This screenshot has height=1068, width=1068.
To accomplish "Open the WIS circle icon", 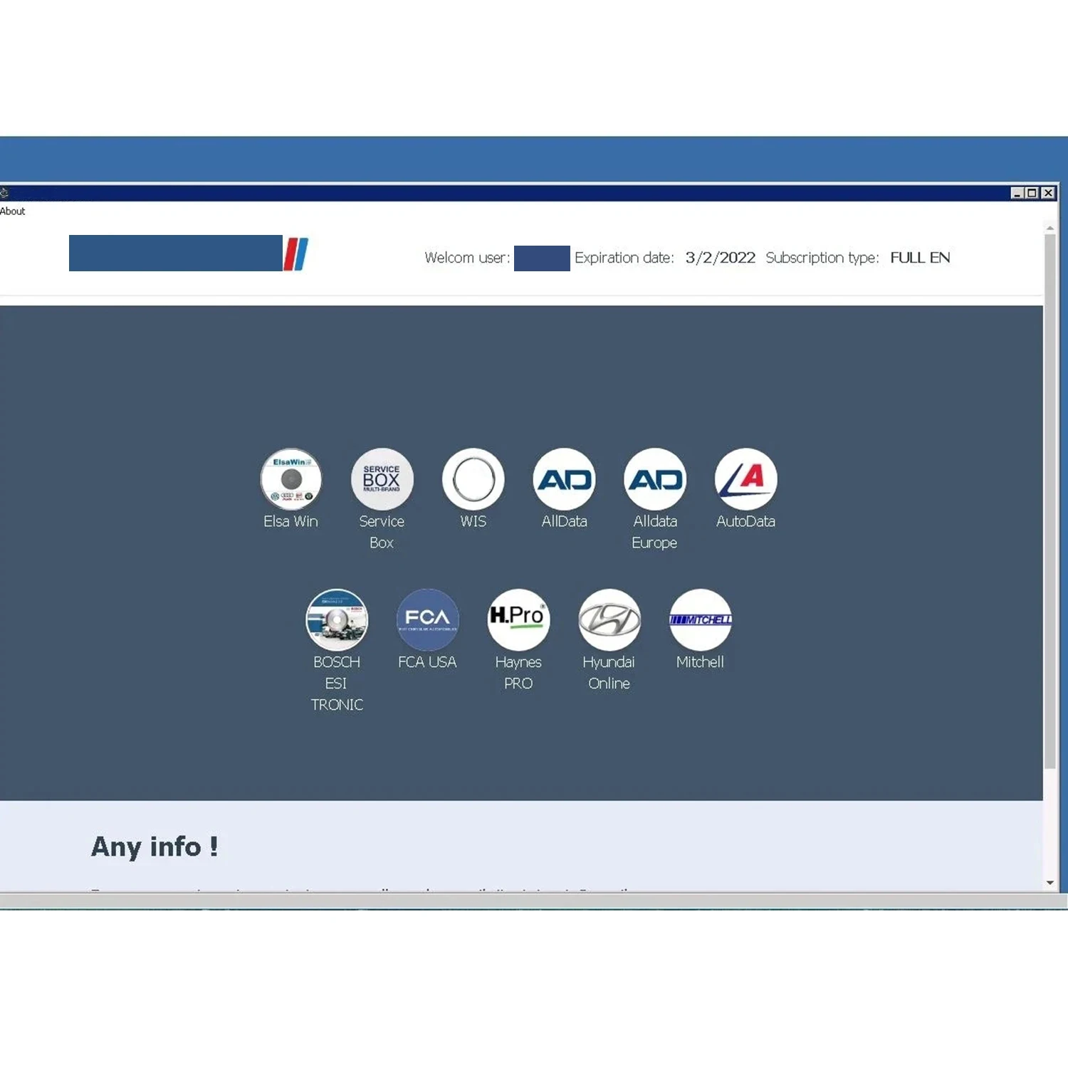I will tap(473, 479).
